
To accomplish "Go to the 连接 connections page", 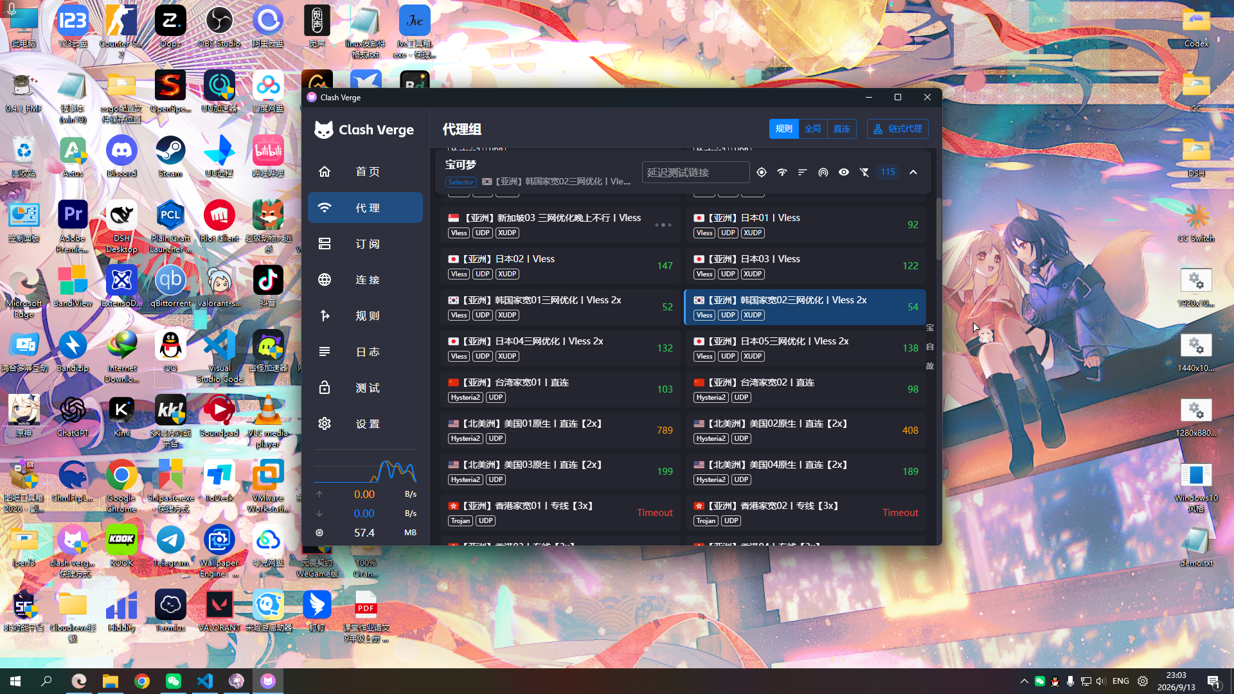I will click(365, 280).
